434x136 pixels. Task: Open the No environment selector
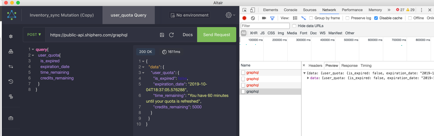(x=189, y=15)
